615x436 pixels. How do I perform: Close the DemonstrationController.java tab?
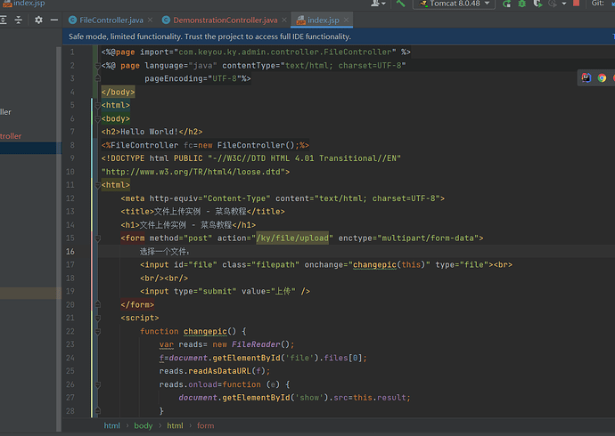(284, 20)
